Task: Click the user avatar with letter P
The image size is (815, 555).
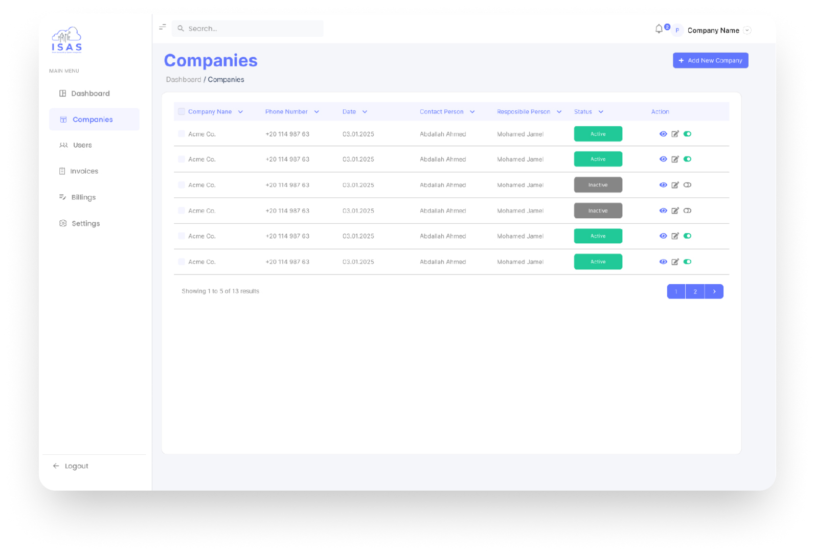Action: pyautogui.click(x=677, y=31)
